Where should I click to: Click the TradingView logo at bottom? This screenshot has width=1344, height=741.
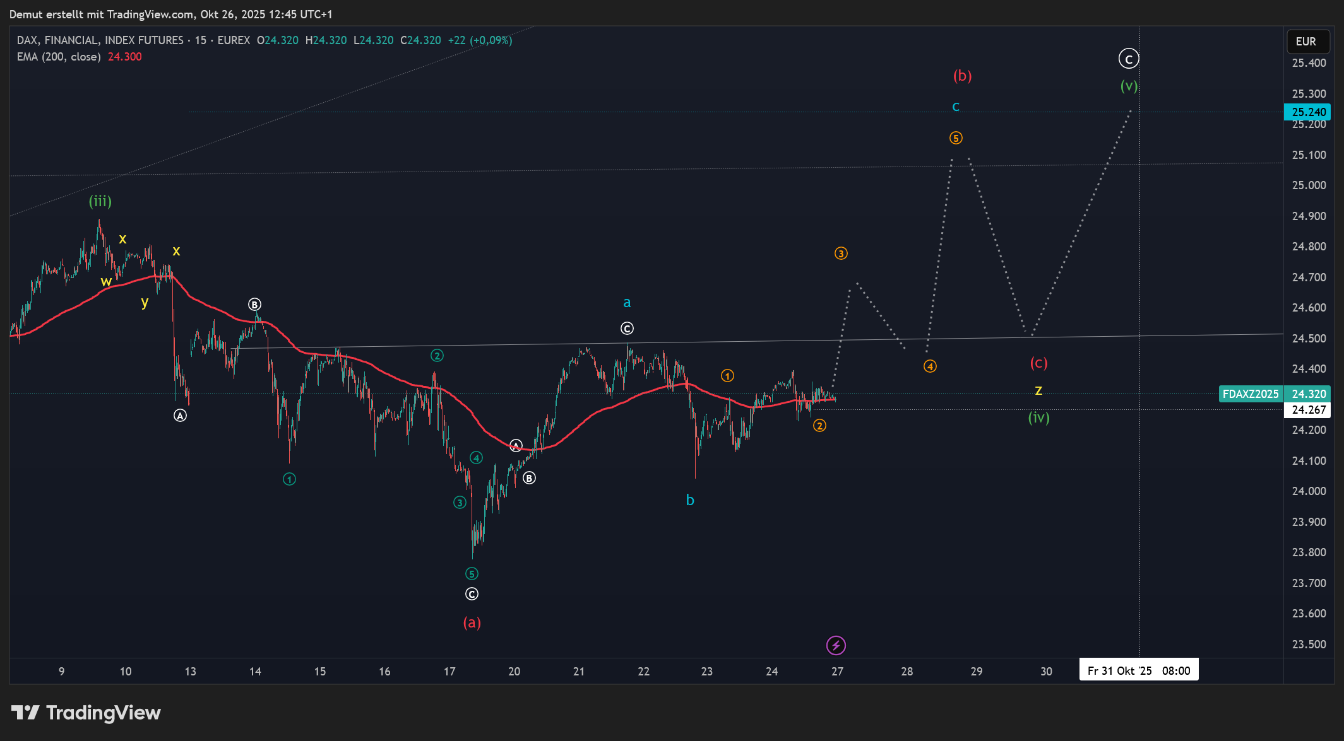86,713
